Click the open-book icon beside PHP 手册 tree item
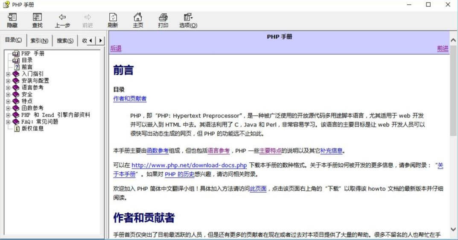 point(16,53)
